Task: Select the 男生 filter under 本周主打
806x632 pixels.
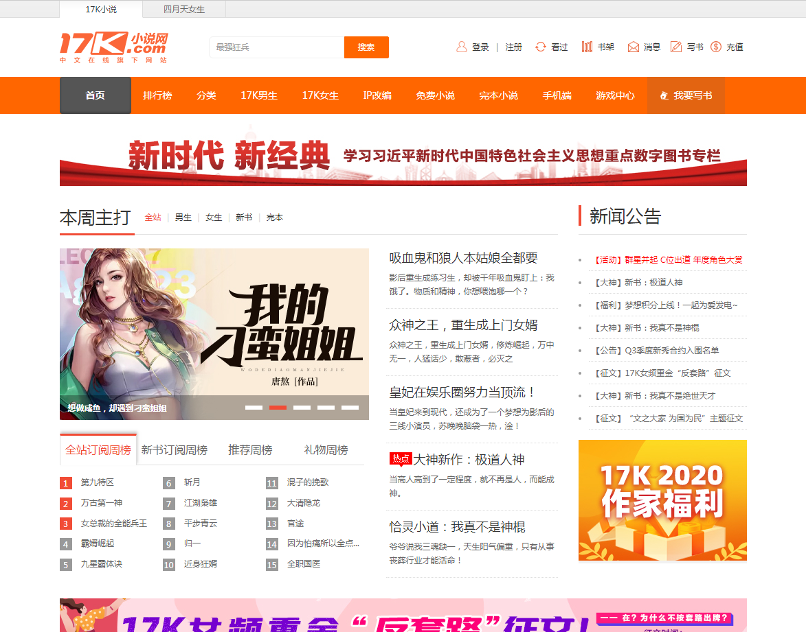Action: 183,218
